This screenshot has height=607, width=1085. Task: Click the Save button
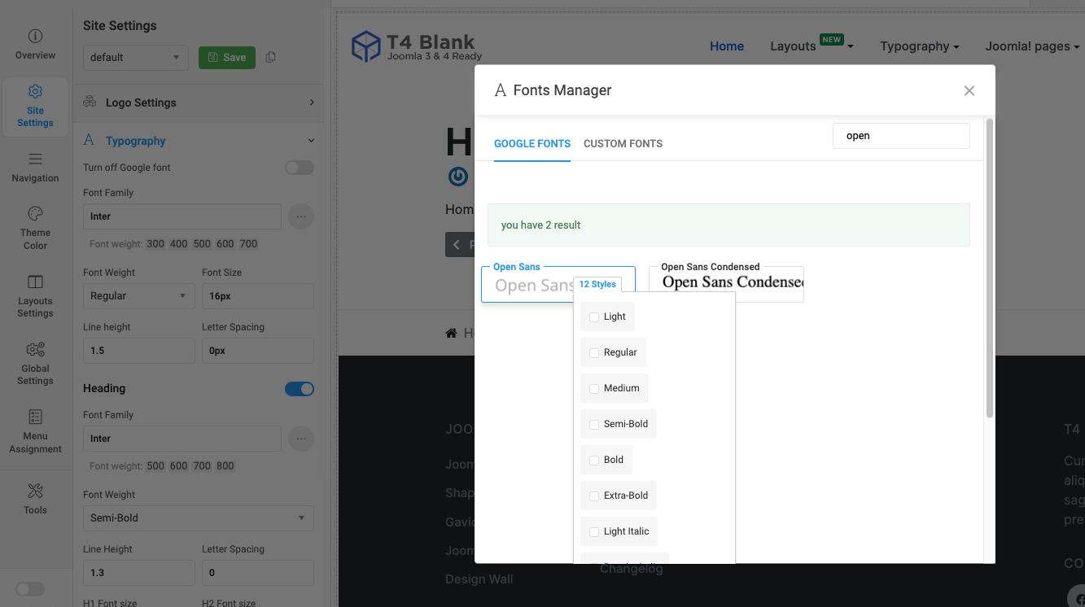point(227,57)
